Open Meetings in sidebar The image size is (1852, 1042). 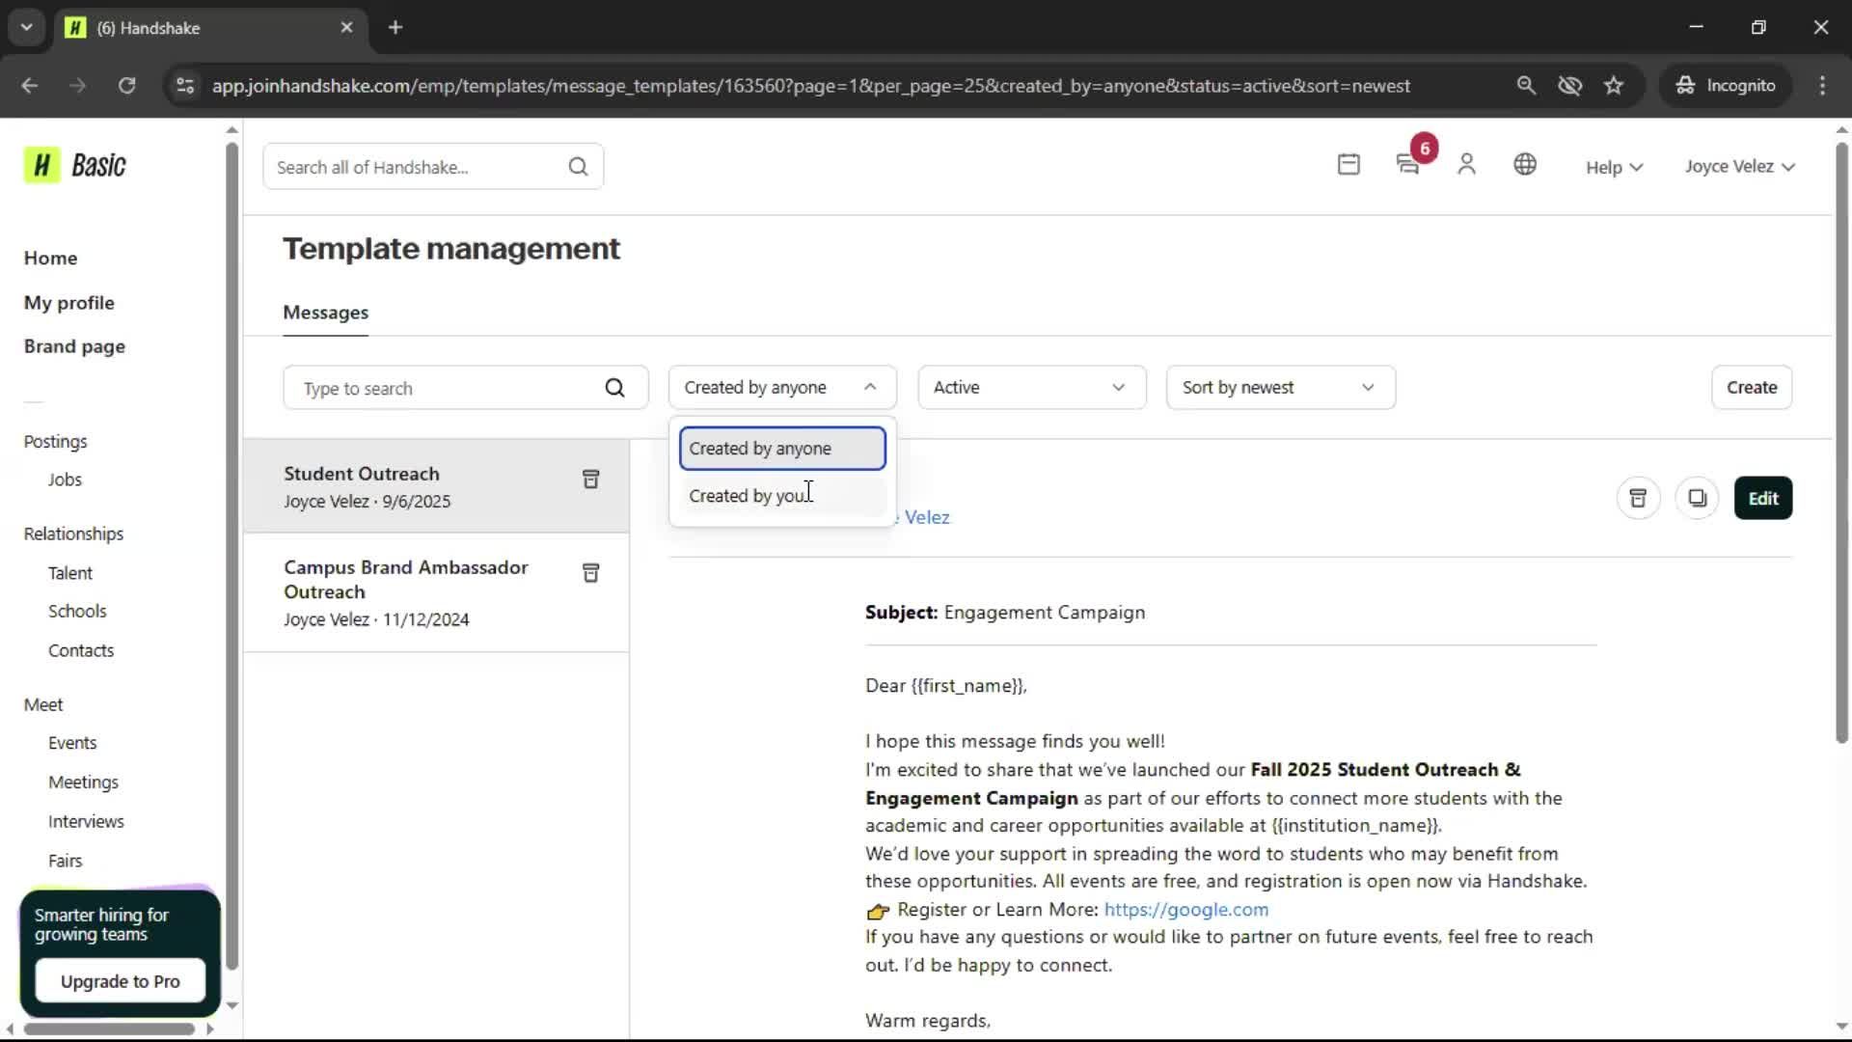[83, 782]
